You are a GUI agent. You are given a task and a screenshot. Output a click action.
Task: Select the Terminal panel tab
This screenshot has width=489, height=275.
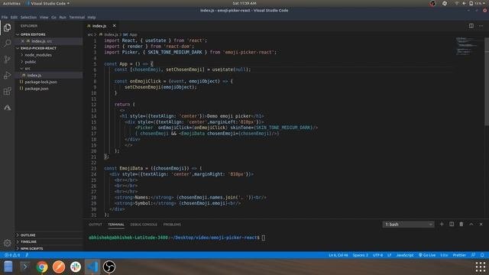pos(116,225)
